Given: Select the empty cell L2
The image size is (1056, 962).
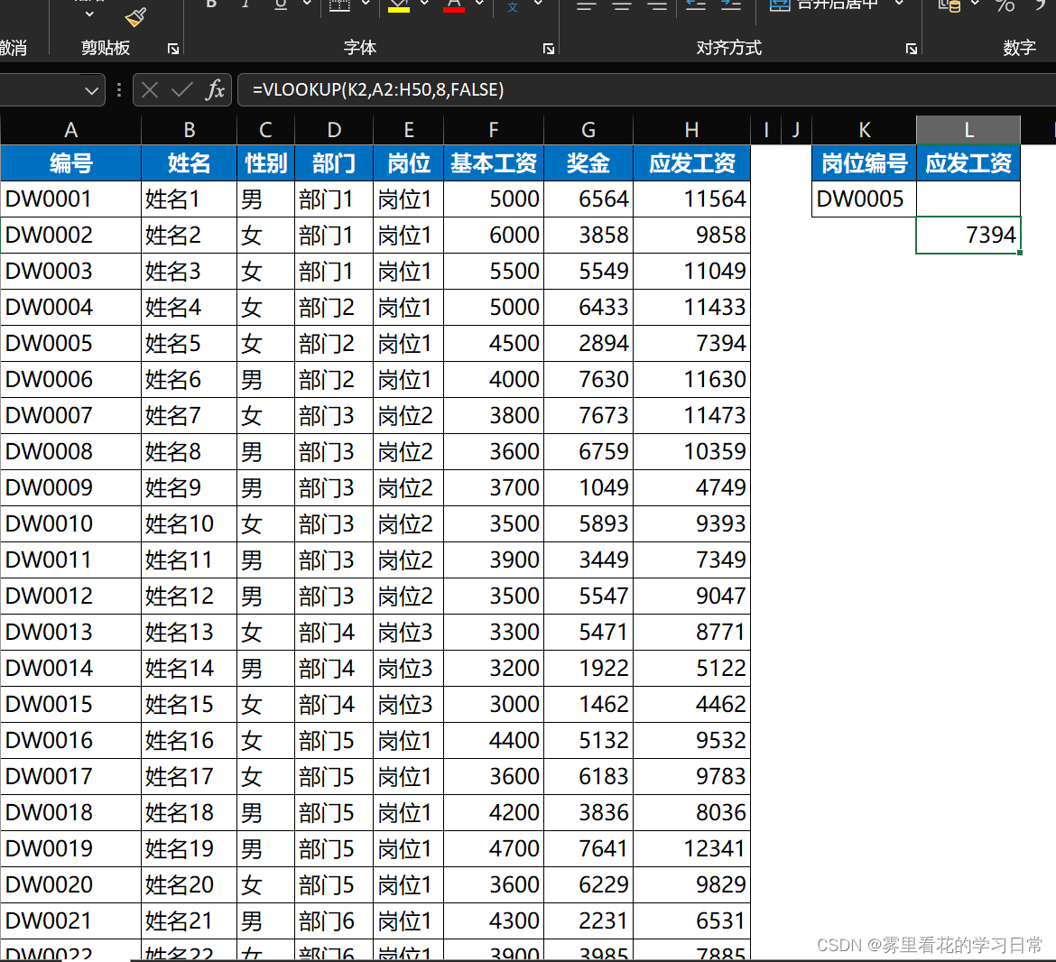Looking at the screenshot, I should pyautogui.click(x=968, y=199).
